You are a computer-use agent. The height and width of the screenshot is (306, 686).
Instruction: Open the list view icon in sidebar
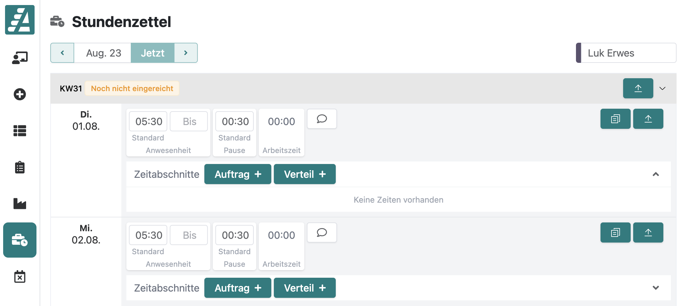20,131
